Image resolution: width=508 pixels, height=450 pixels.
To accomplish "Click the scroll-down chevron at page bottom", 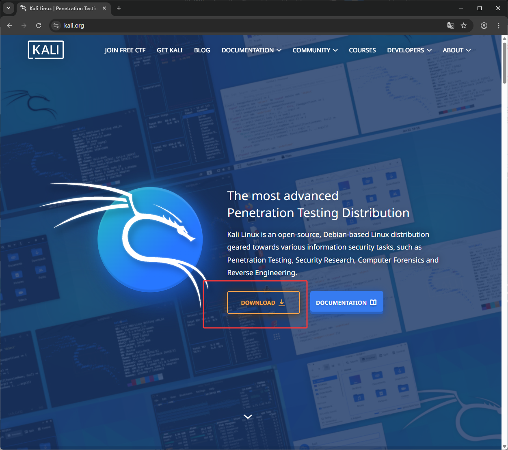I will [x=248, y=417].
